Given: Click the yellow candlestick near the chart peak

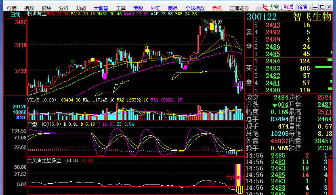Looking at the screenshot, I should tap(212, 27).
